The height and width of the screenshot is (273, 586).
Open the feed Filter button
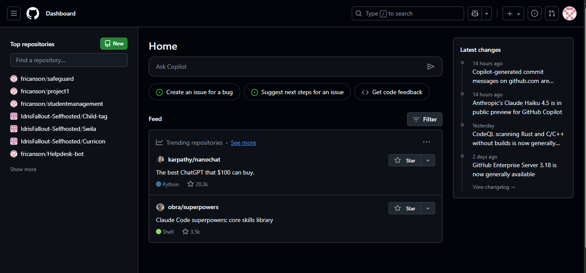pyautogui.click(x=424, y=119)
